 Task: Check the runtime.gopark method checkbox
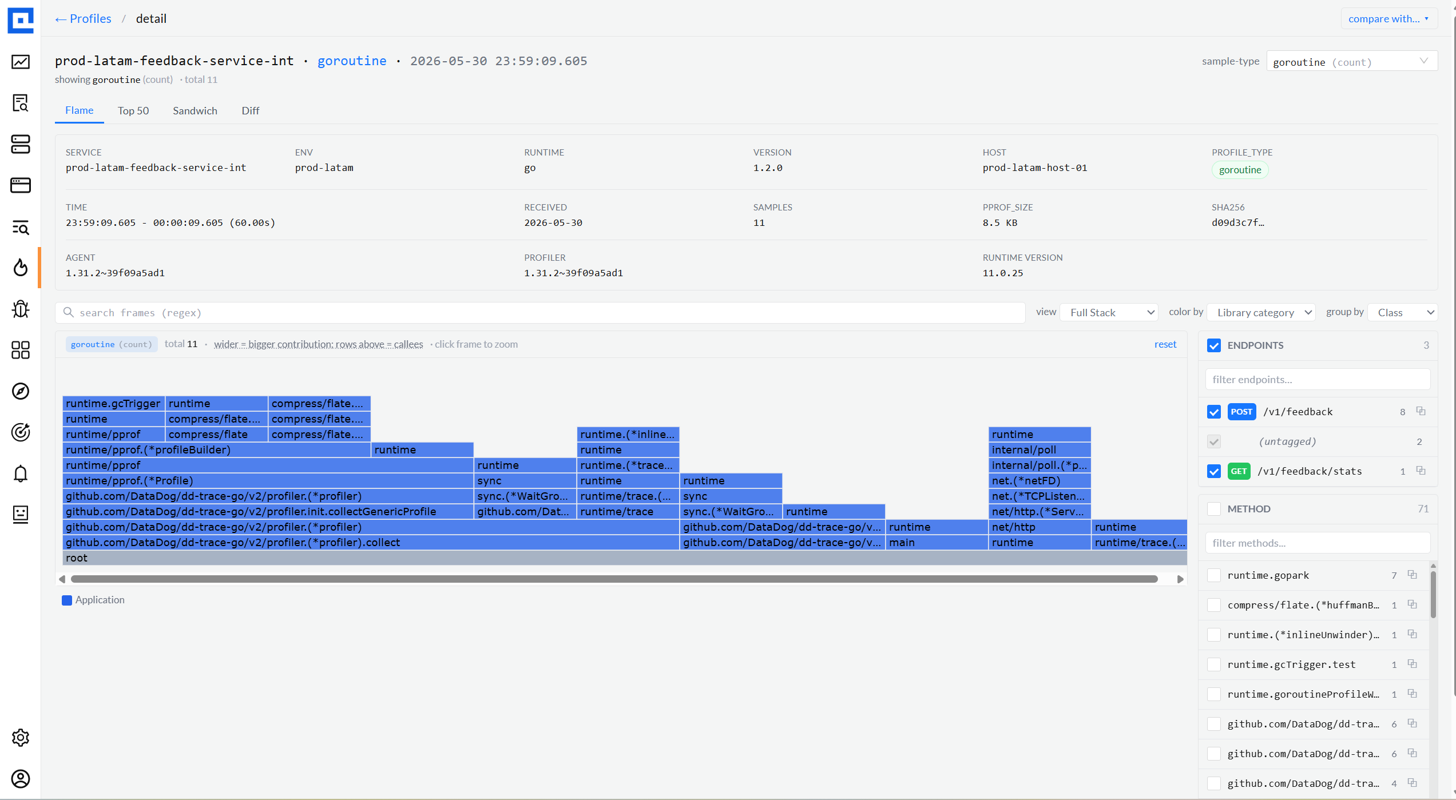[1214, 575]
